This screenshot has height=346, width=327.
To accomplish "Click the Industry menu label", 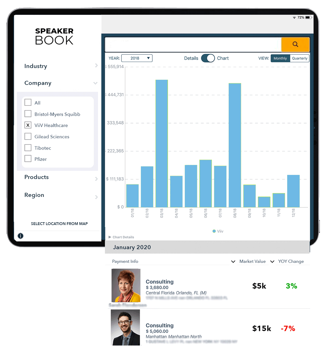I will tap(36, 66).
